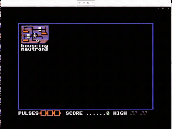Click the V-shaped icon in the floating toolbar
172x129 pixels.
point(84,3)
